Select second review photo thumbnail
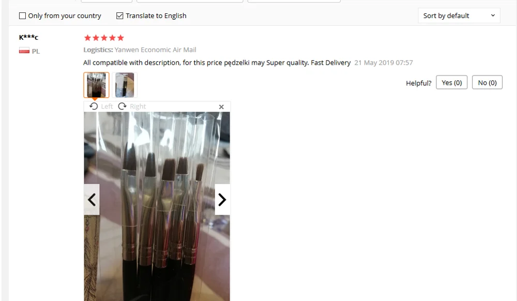Image resolution: width=517 pixels, height=301 pixels. point(125,85)
